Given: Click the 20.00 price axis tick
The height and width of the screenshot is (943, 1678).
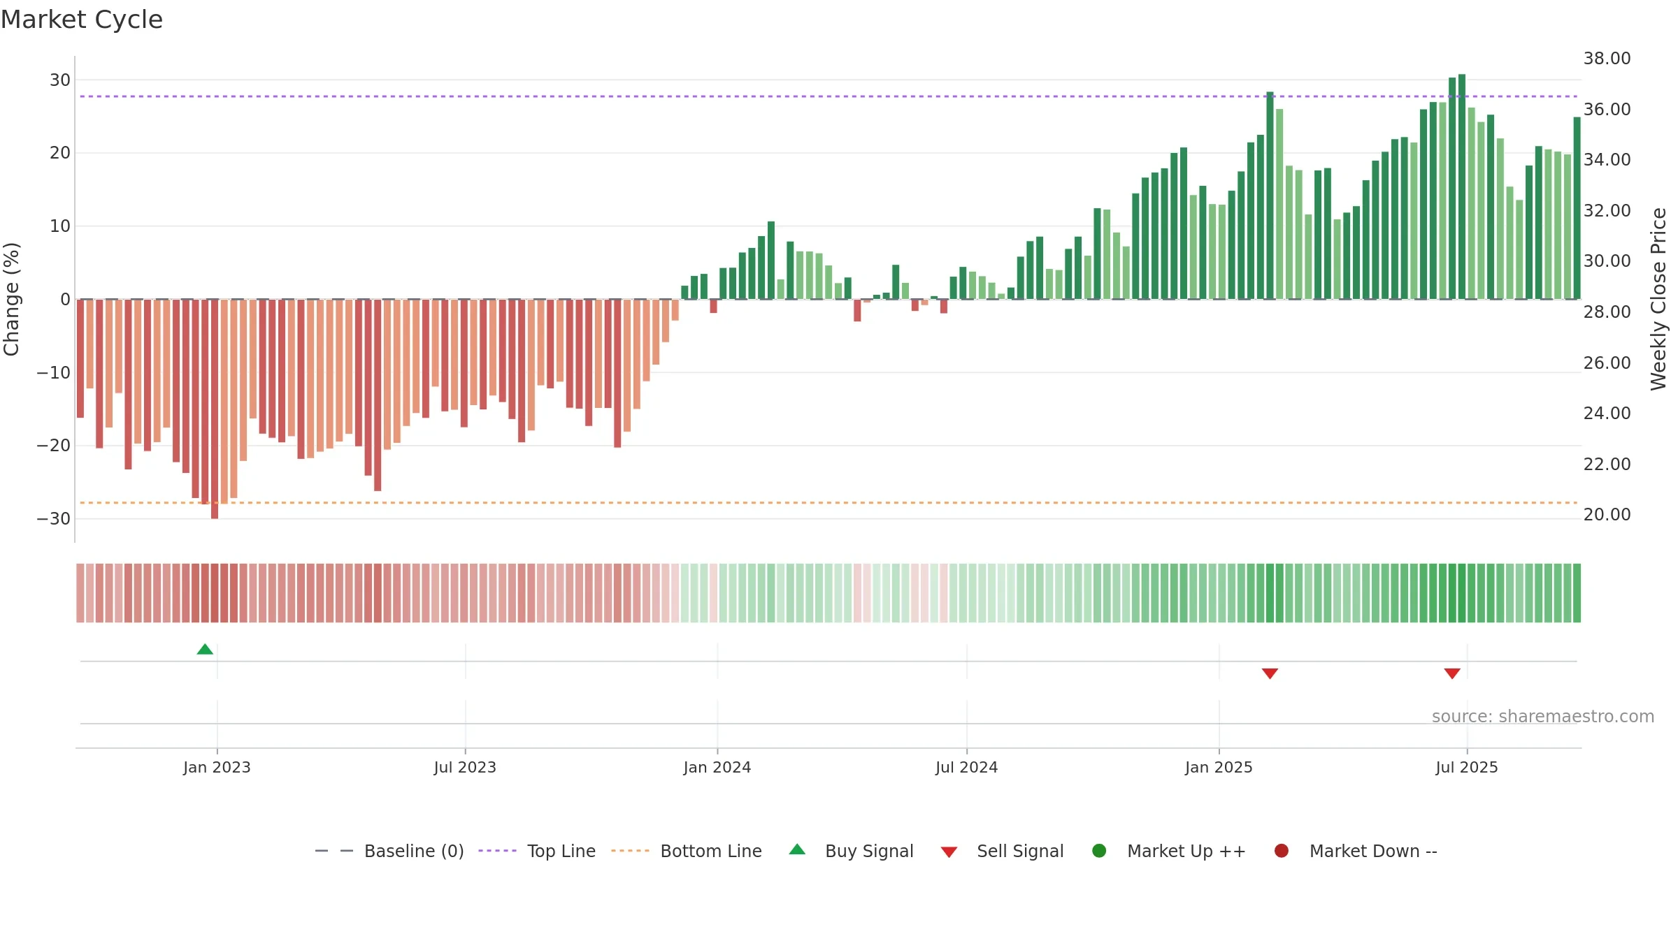Looking at the screenshot, I should click(x=1607, y=515).
